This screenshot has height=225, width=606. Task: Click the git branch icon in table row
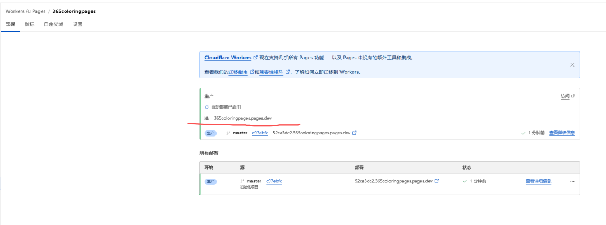[x=242, y=181]
